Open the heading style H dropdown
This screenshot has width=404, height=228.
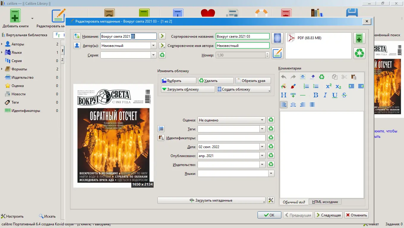(284, 95)
